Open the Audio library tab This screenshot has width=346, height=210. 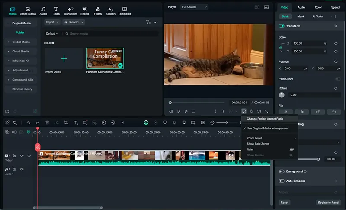43,11
